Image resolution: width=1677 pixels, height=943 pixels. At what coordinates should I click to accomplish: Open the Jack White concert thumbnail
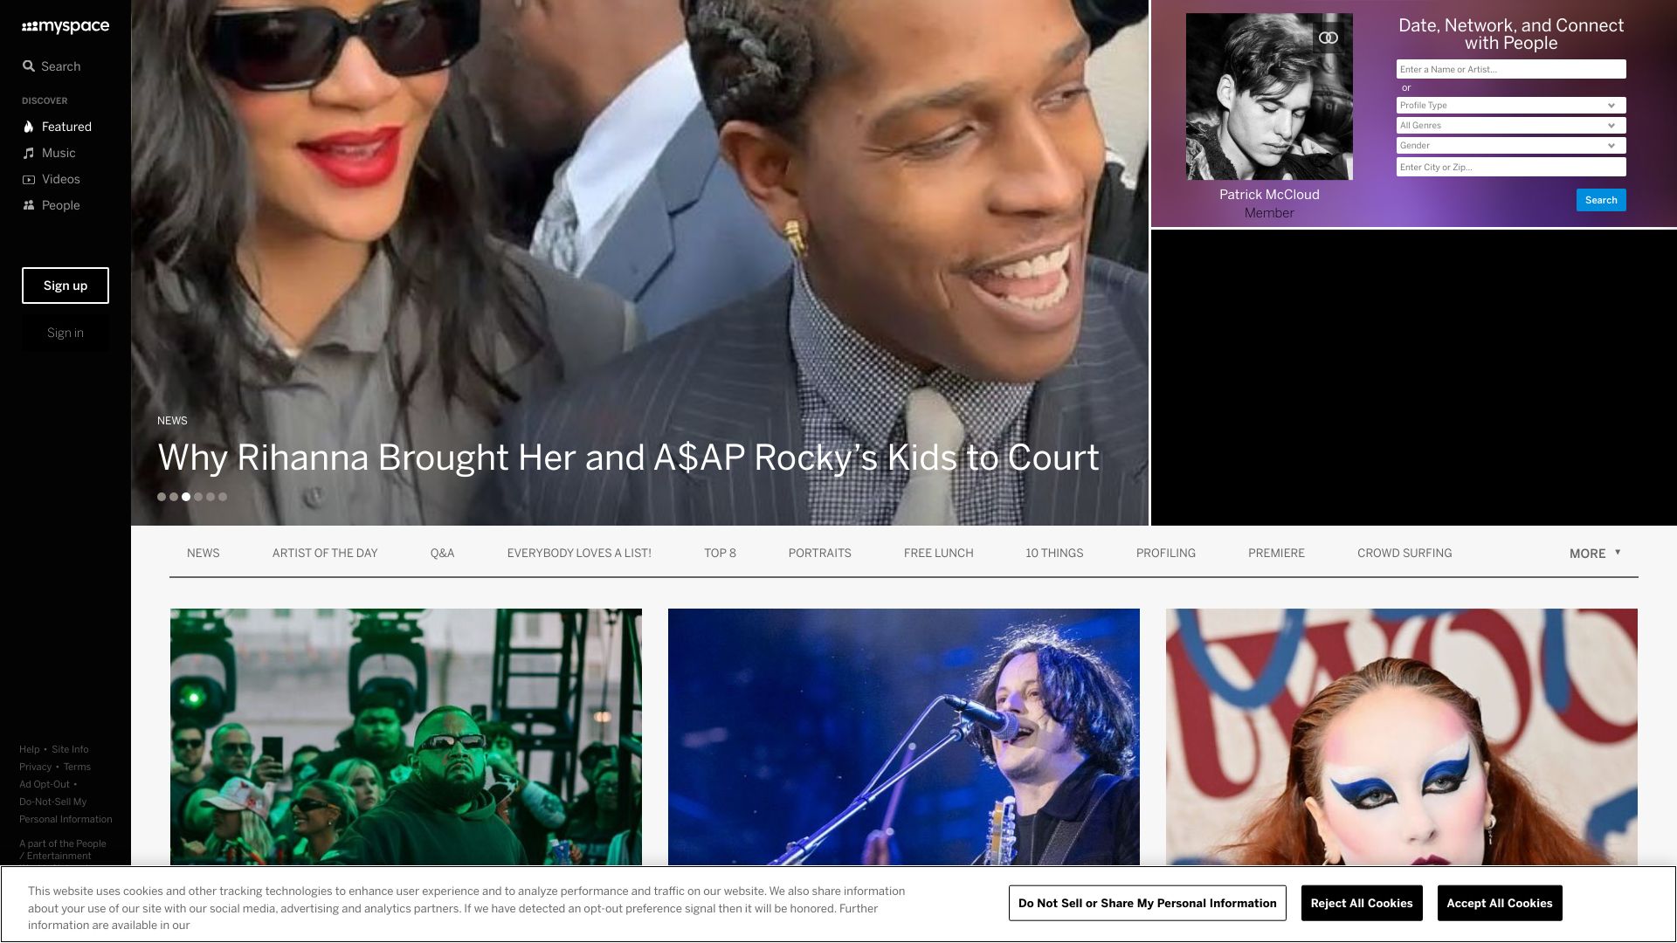[903, 736]
